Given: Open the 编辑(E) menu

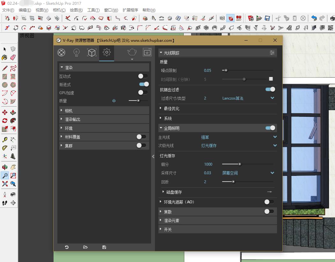Looking at the screenshot, I should (25, 10).
